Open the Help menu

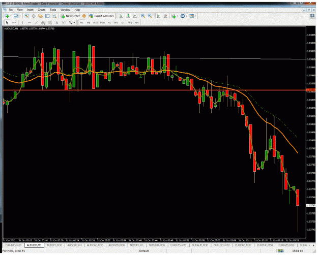pyautogui.click(x=77, y=10)
